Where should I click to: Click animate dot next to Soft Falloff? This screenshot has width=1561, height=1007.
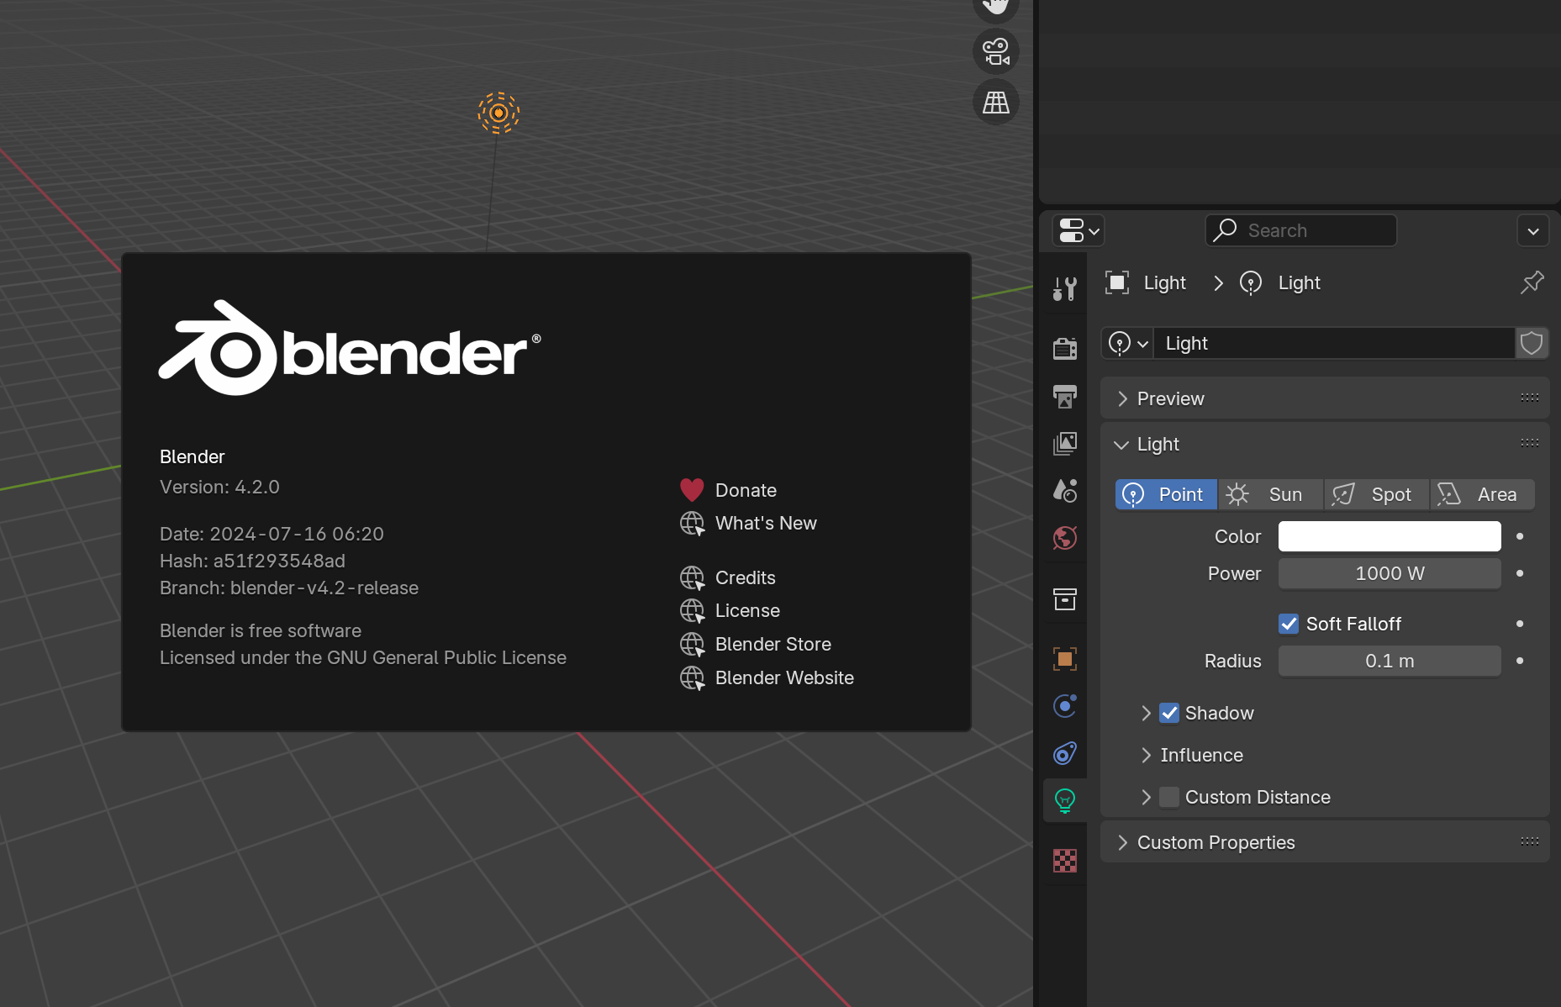[x=1520, y=624]
